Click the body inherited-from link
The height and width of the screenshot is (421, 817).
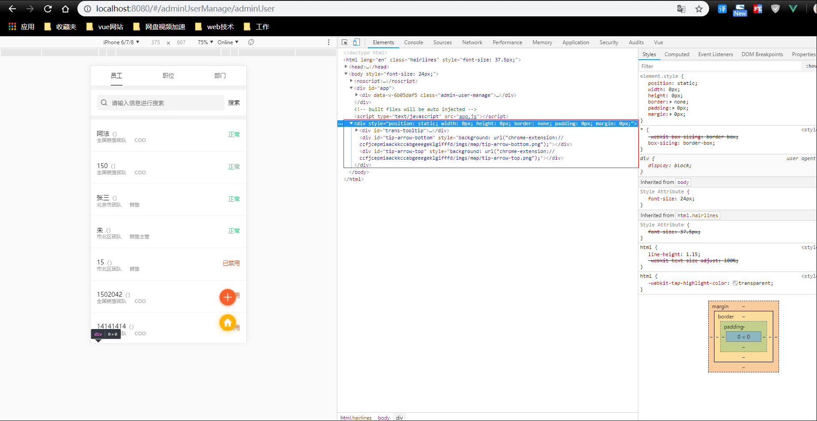(683, 182)
